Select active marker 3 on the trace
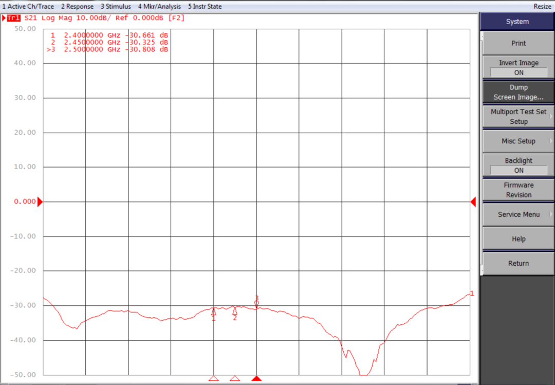Screen dimensions: 555x385 [x=256, y=304]
